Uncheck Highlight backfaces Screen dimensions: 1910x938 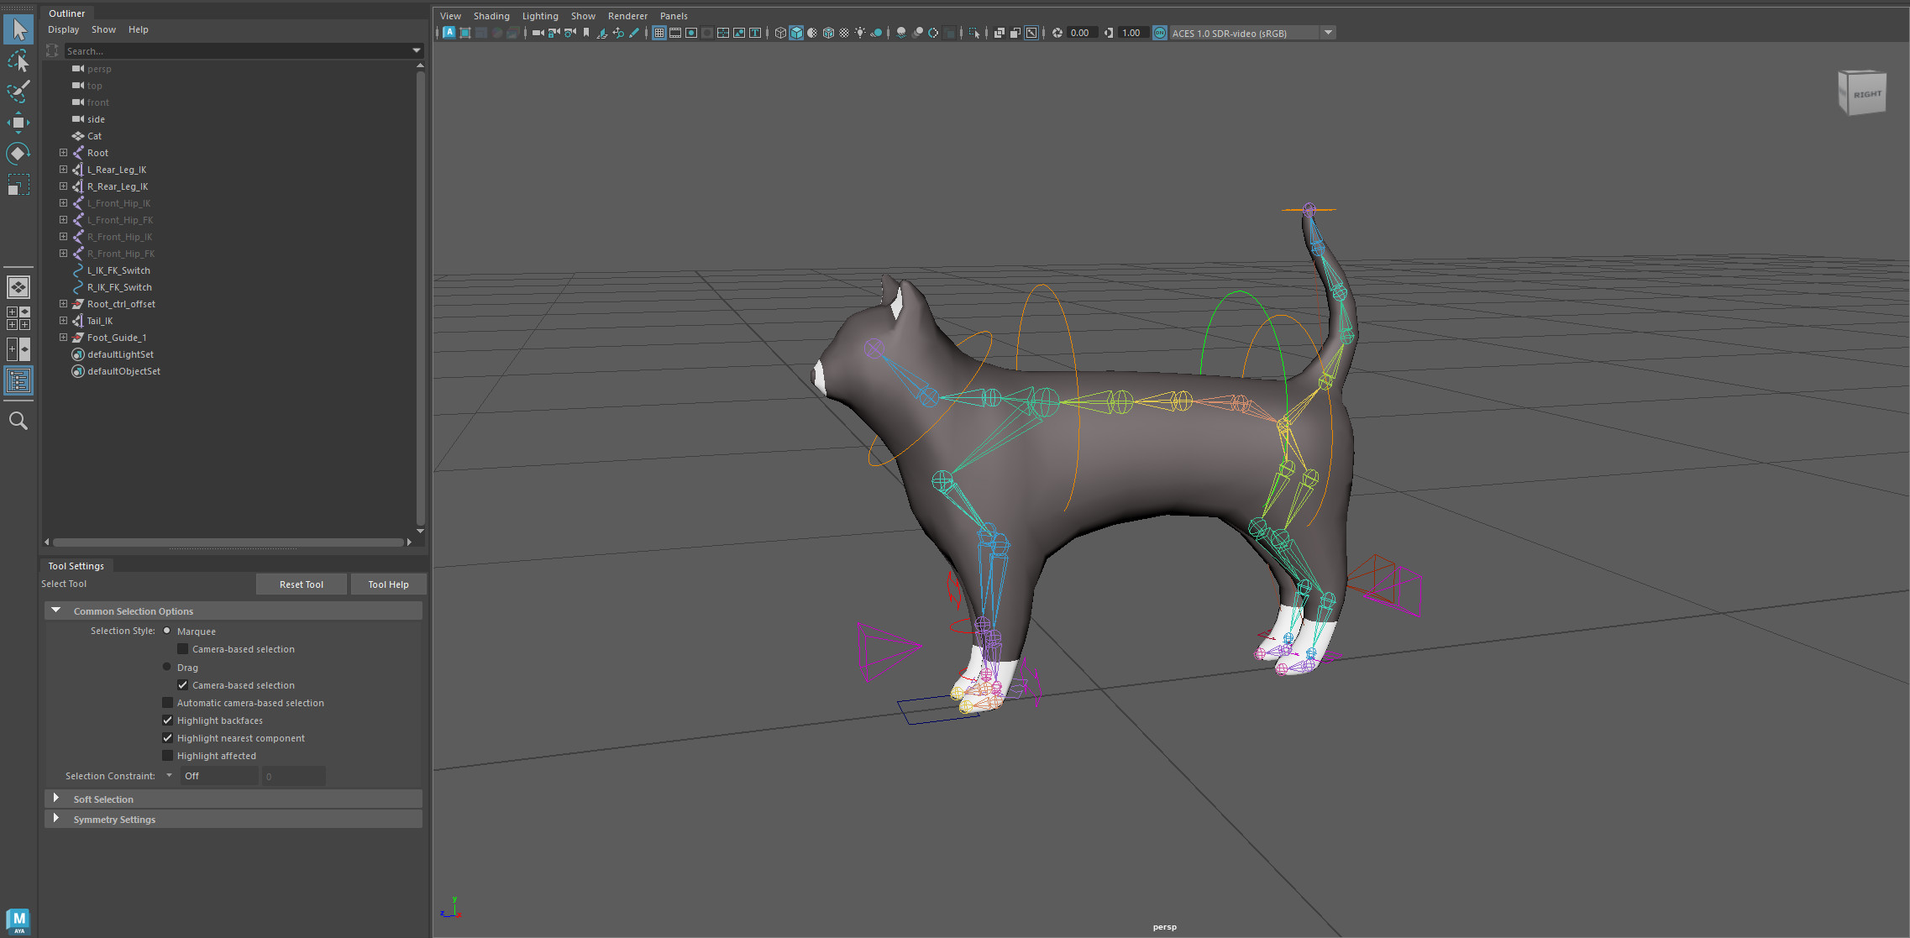click(167, 721)
